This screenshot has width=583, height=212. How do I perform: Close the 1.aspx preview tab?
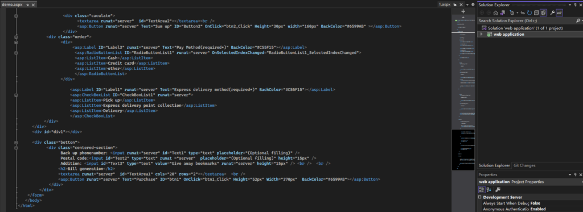tap(461, 5)
